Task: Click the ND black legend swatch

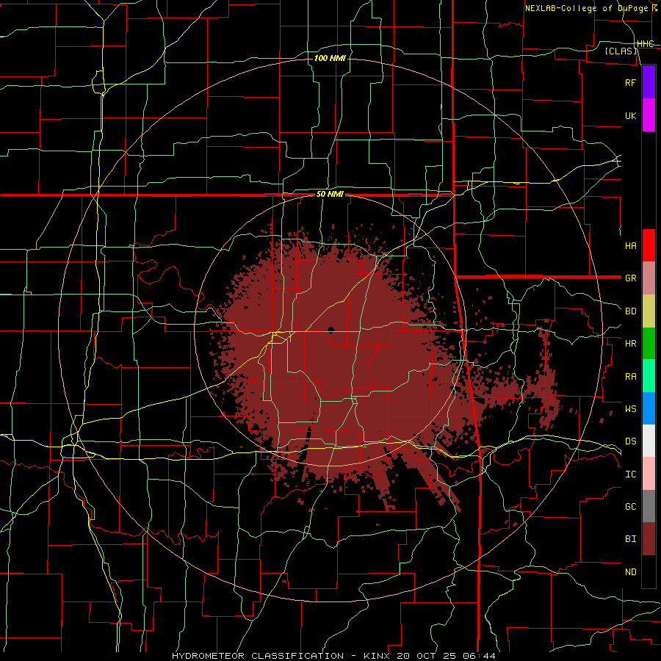Action: 649,571
